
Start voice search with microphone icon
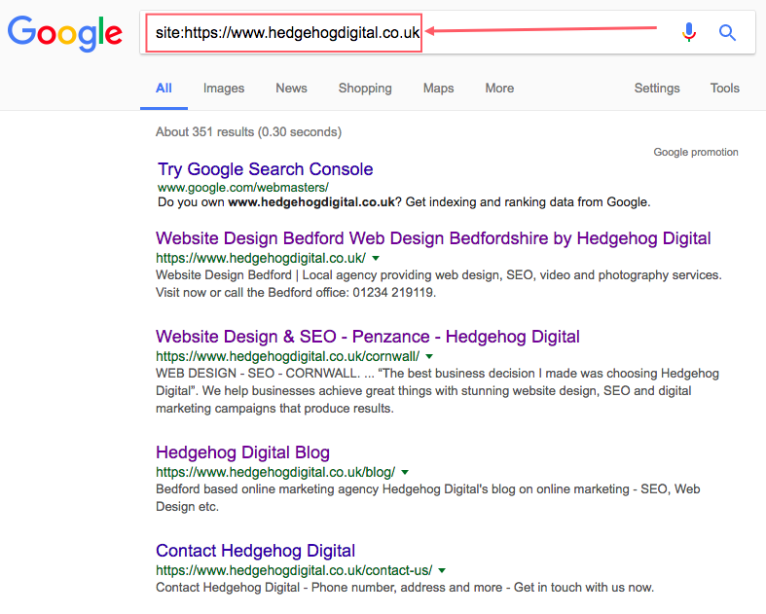tap(689, 32)
